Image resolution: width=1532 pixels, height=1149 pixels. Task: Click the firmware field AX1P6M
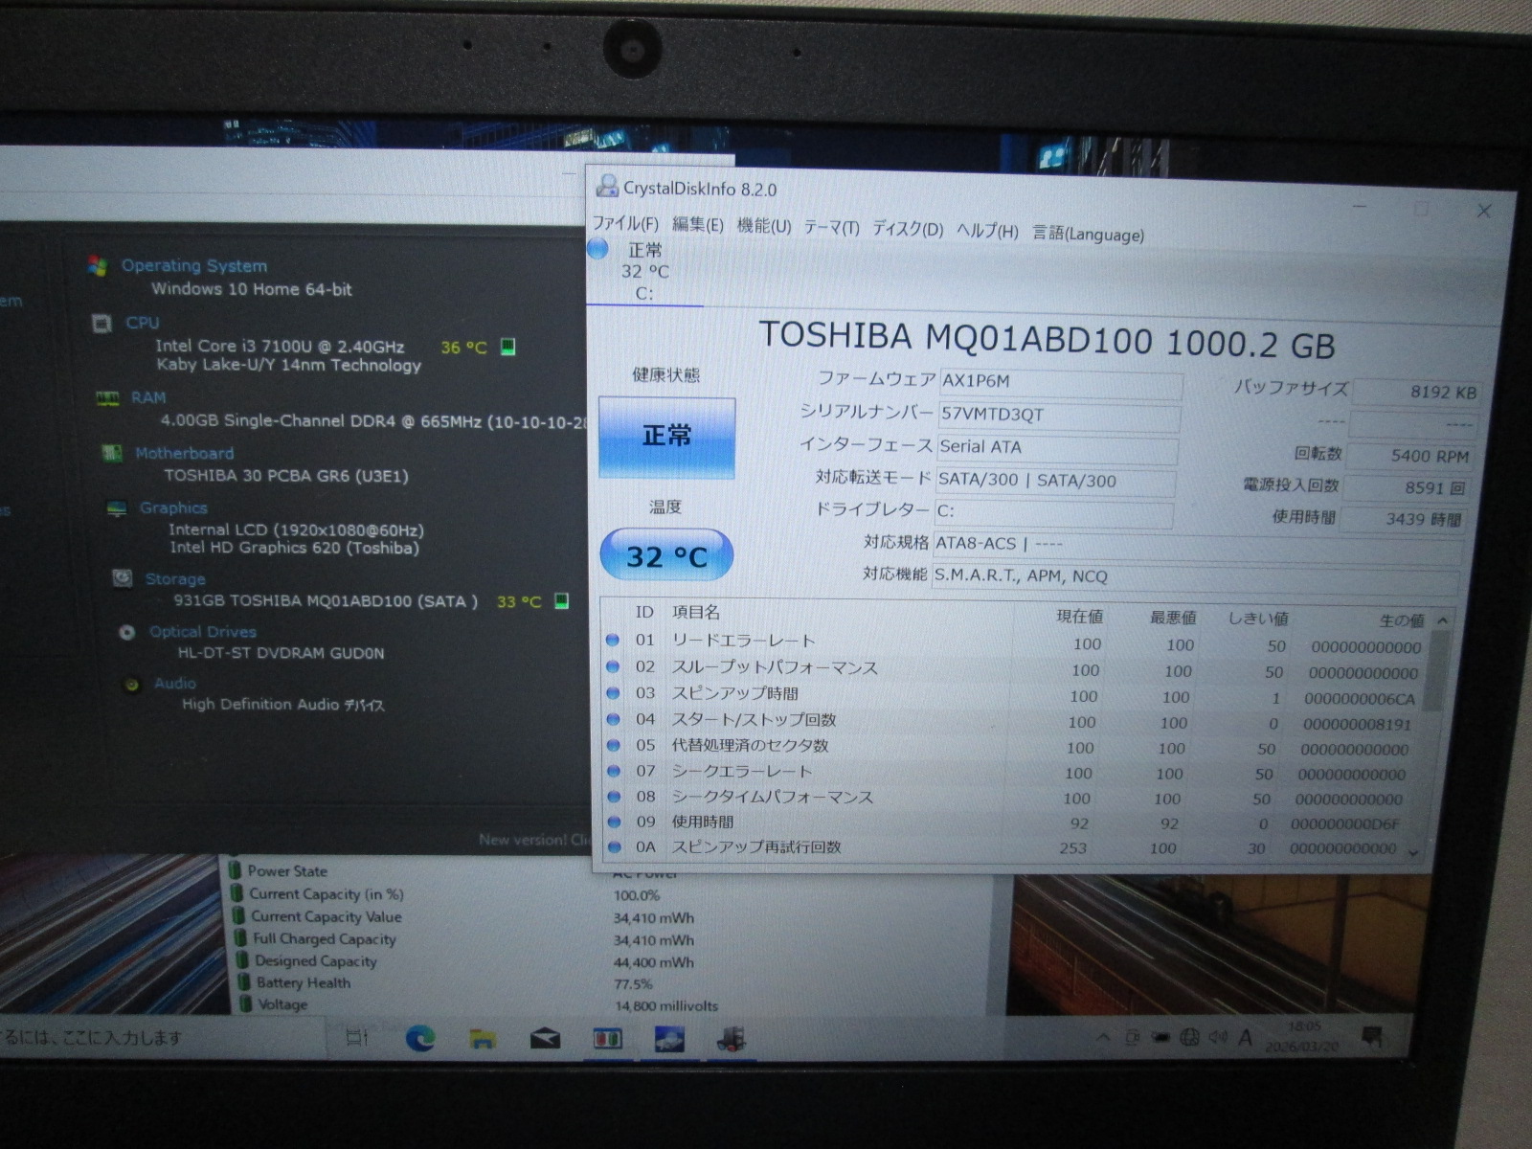coord(1059,382)
